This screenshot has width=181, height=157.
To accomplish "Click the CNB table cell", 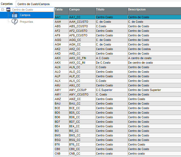I will click(x=61, y=154).
